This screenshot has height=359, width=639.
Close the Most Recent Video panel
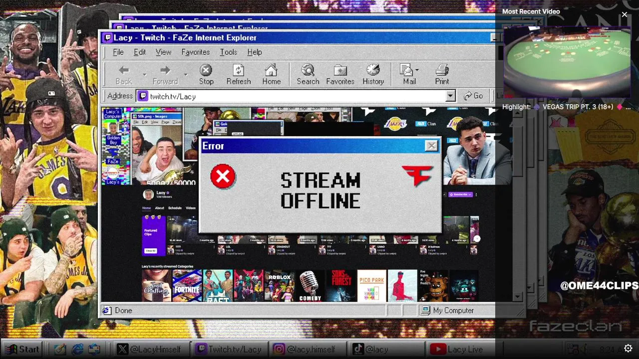point(625,14)
